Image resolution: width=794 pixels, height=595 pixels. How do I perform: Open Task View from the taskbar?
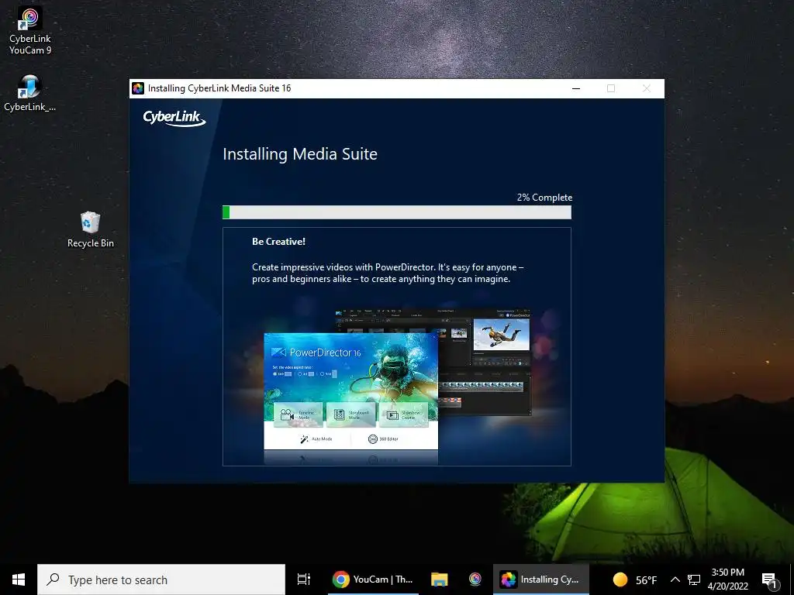tap(304, 580)
